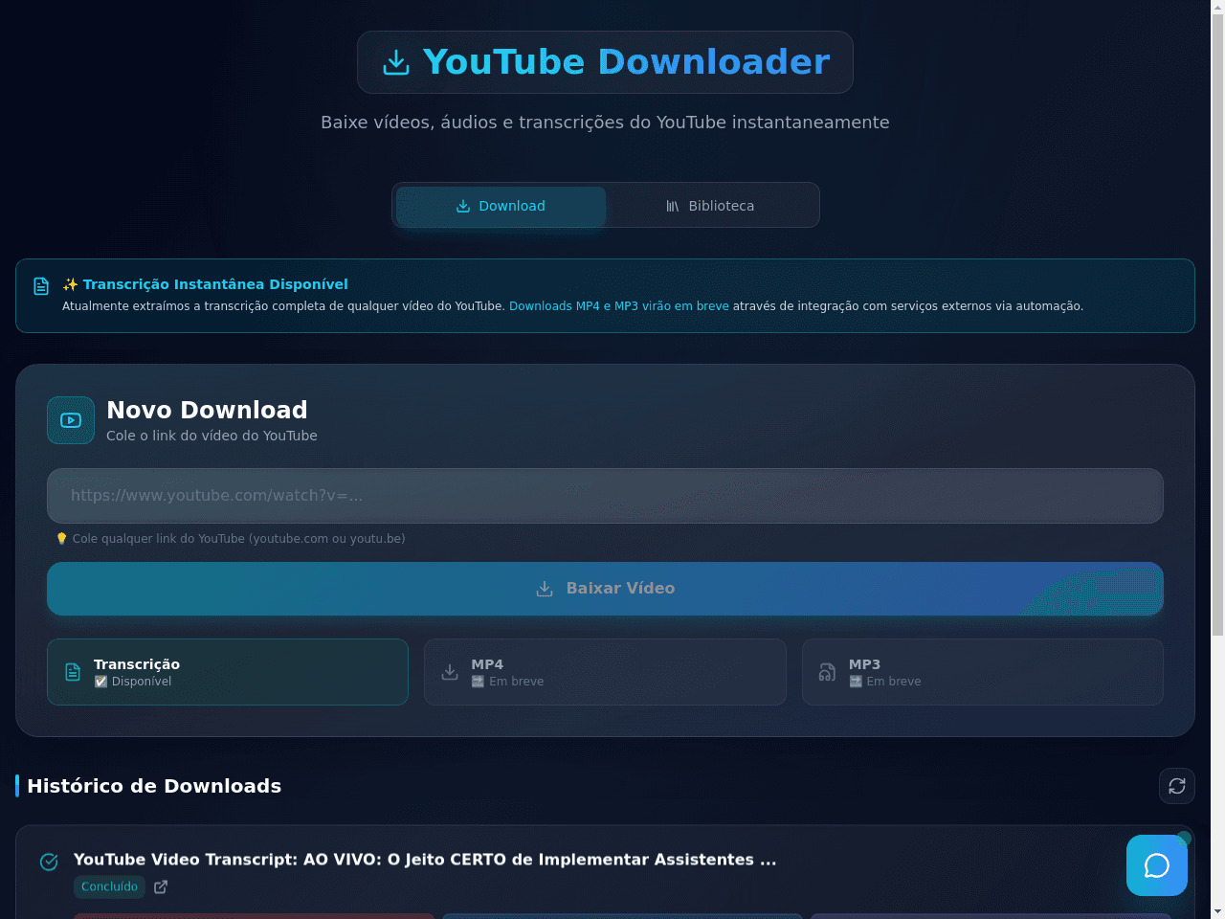This screenshot has height=919, width=1225.
Task: Click the completed check icon in history entry
Action: point(49,862)
